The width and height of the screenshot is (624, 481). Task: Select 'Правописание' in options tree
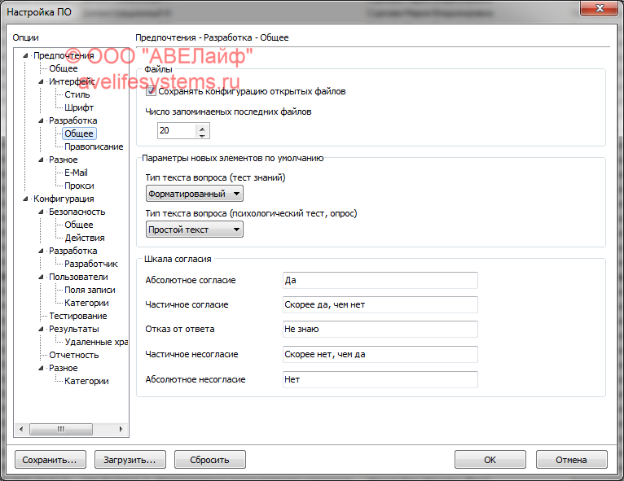[x=94, y=146]
